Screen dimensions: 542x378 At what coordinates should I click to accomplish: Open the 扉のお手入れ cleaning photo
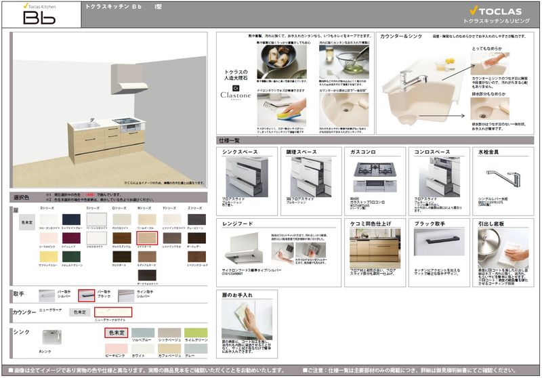[x=247, y=320]
